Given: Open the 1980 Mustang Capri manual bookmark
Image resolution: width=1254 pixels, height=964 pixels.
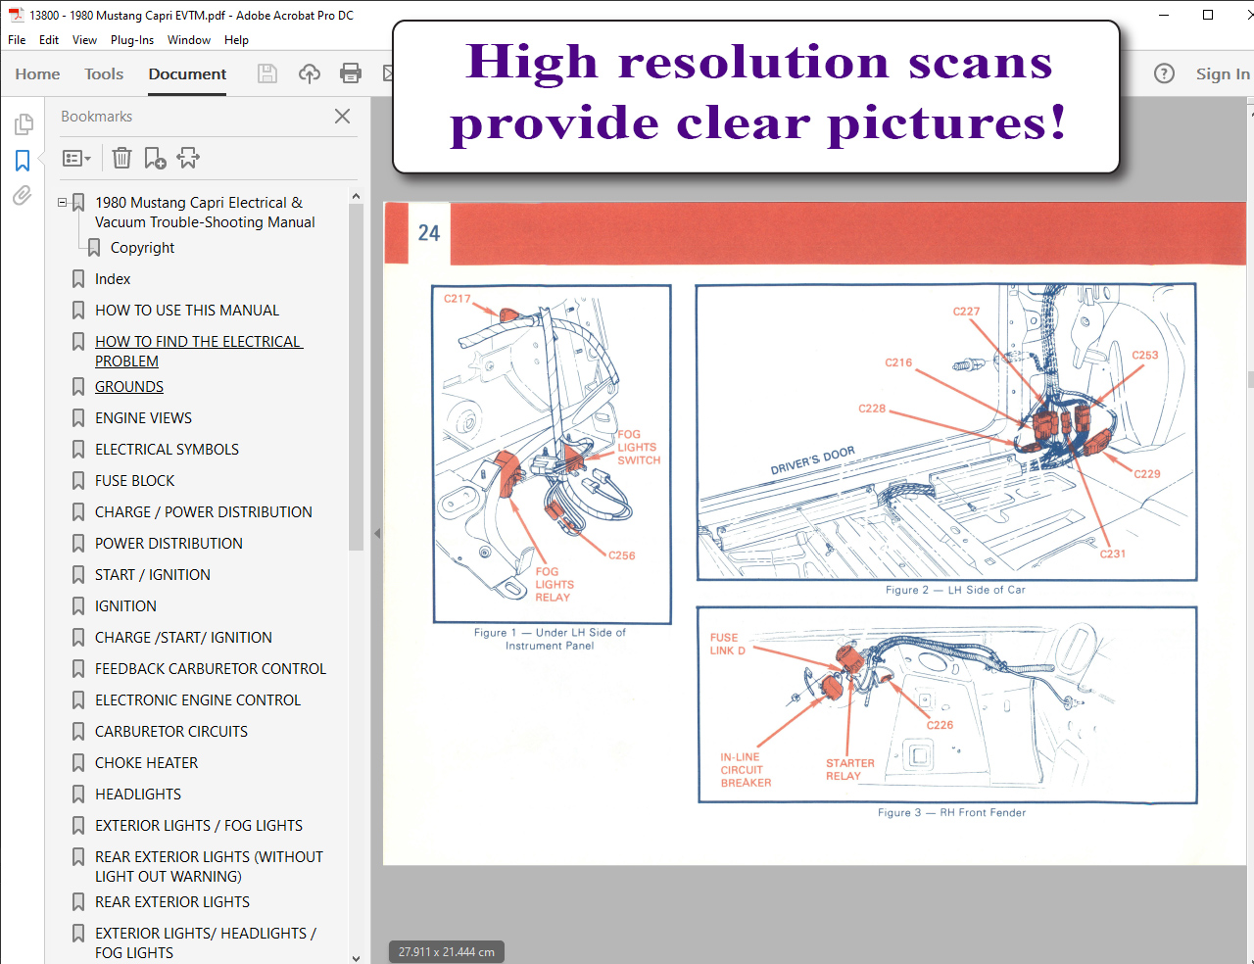Looking at the screenshot, I should pyautogui.click(x=205, y=213).
